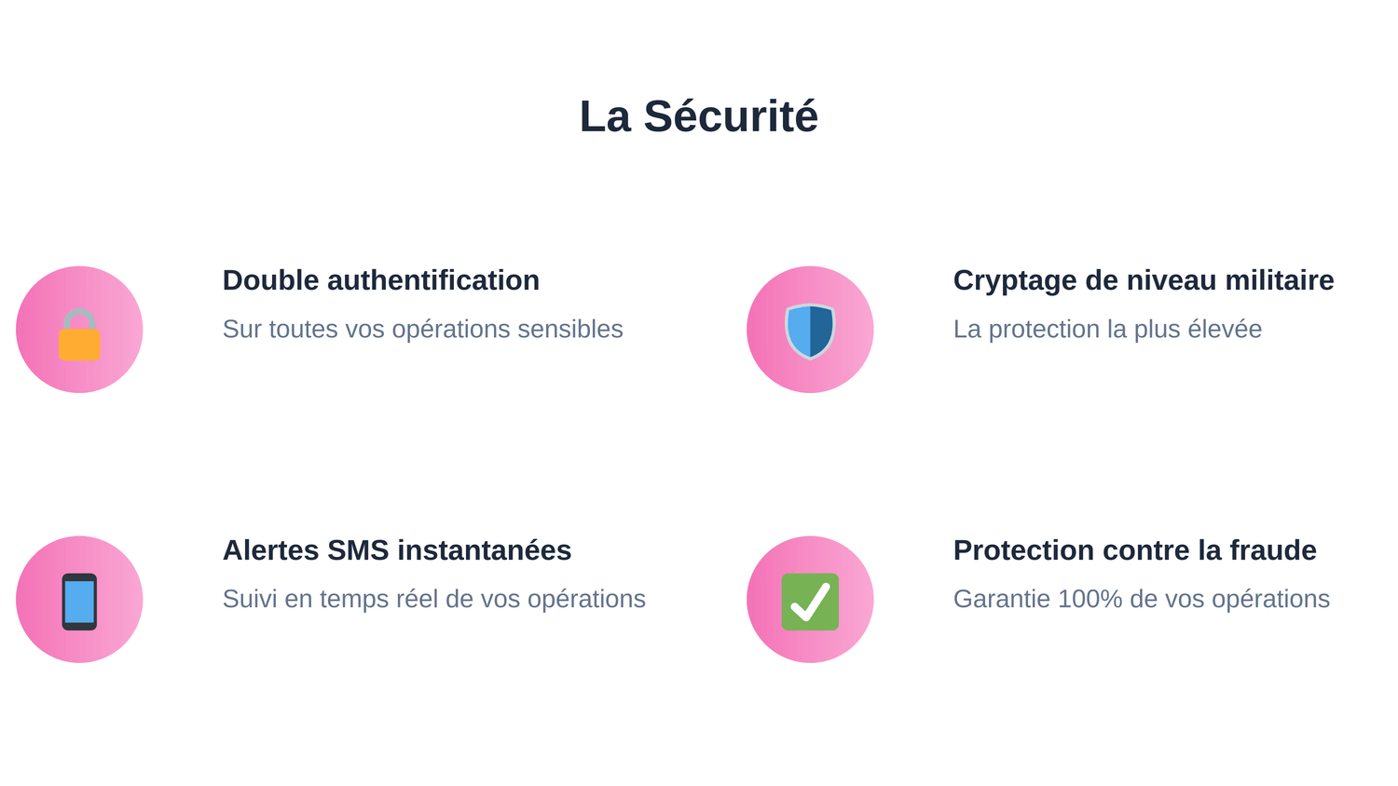Viewport: 1398px width, 786px height.
Task: Click the smartphone icon
Action: pyautogui.click(x=79, y=602)
